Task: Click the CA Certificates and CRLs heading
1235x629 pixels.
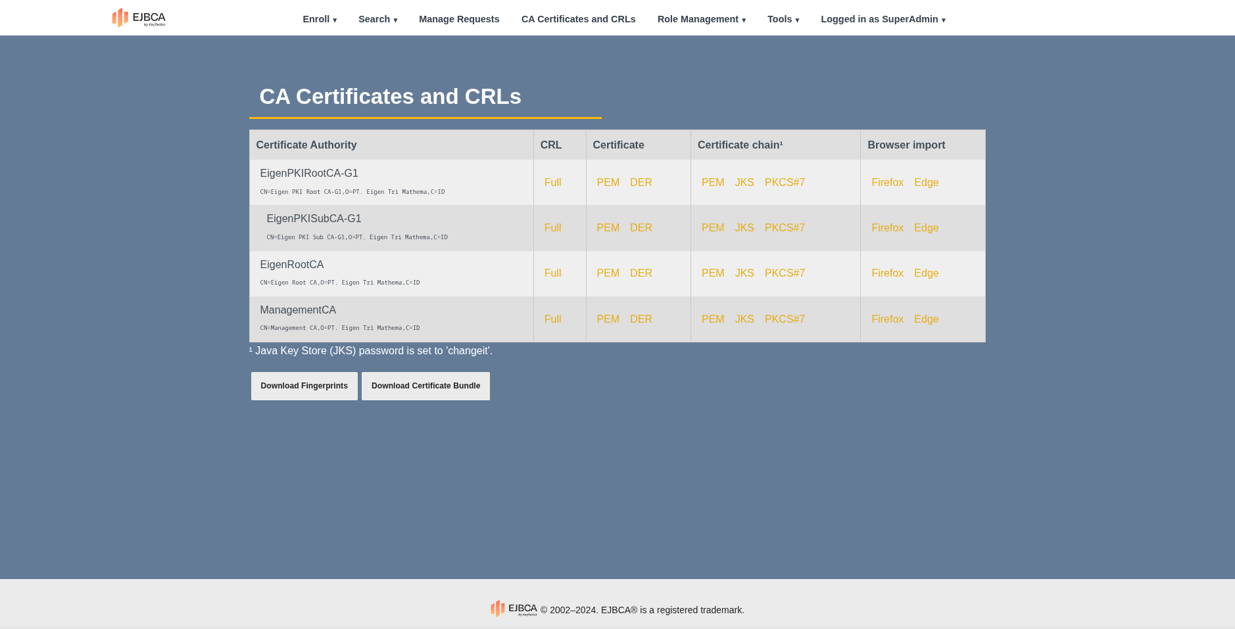Action: [x=391, y=97]
